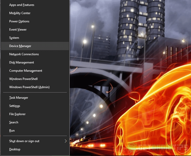Start Windows PowerShell (non-admin)

point(35,79)
